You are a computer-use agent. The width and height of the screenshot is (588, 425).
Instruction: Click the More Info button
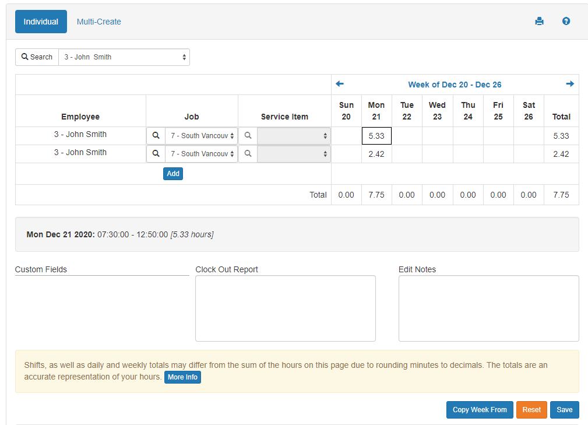pos(182,377)
